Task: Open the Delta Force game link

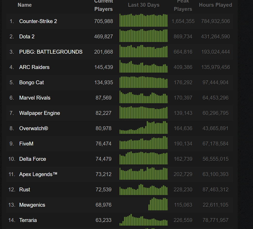Action: [33, 159]
